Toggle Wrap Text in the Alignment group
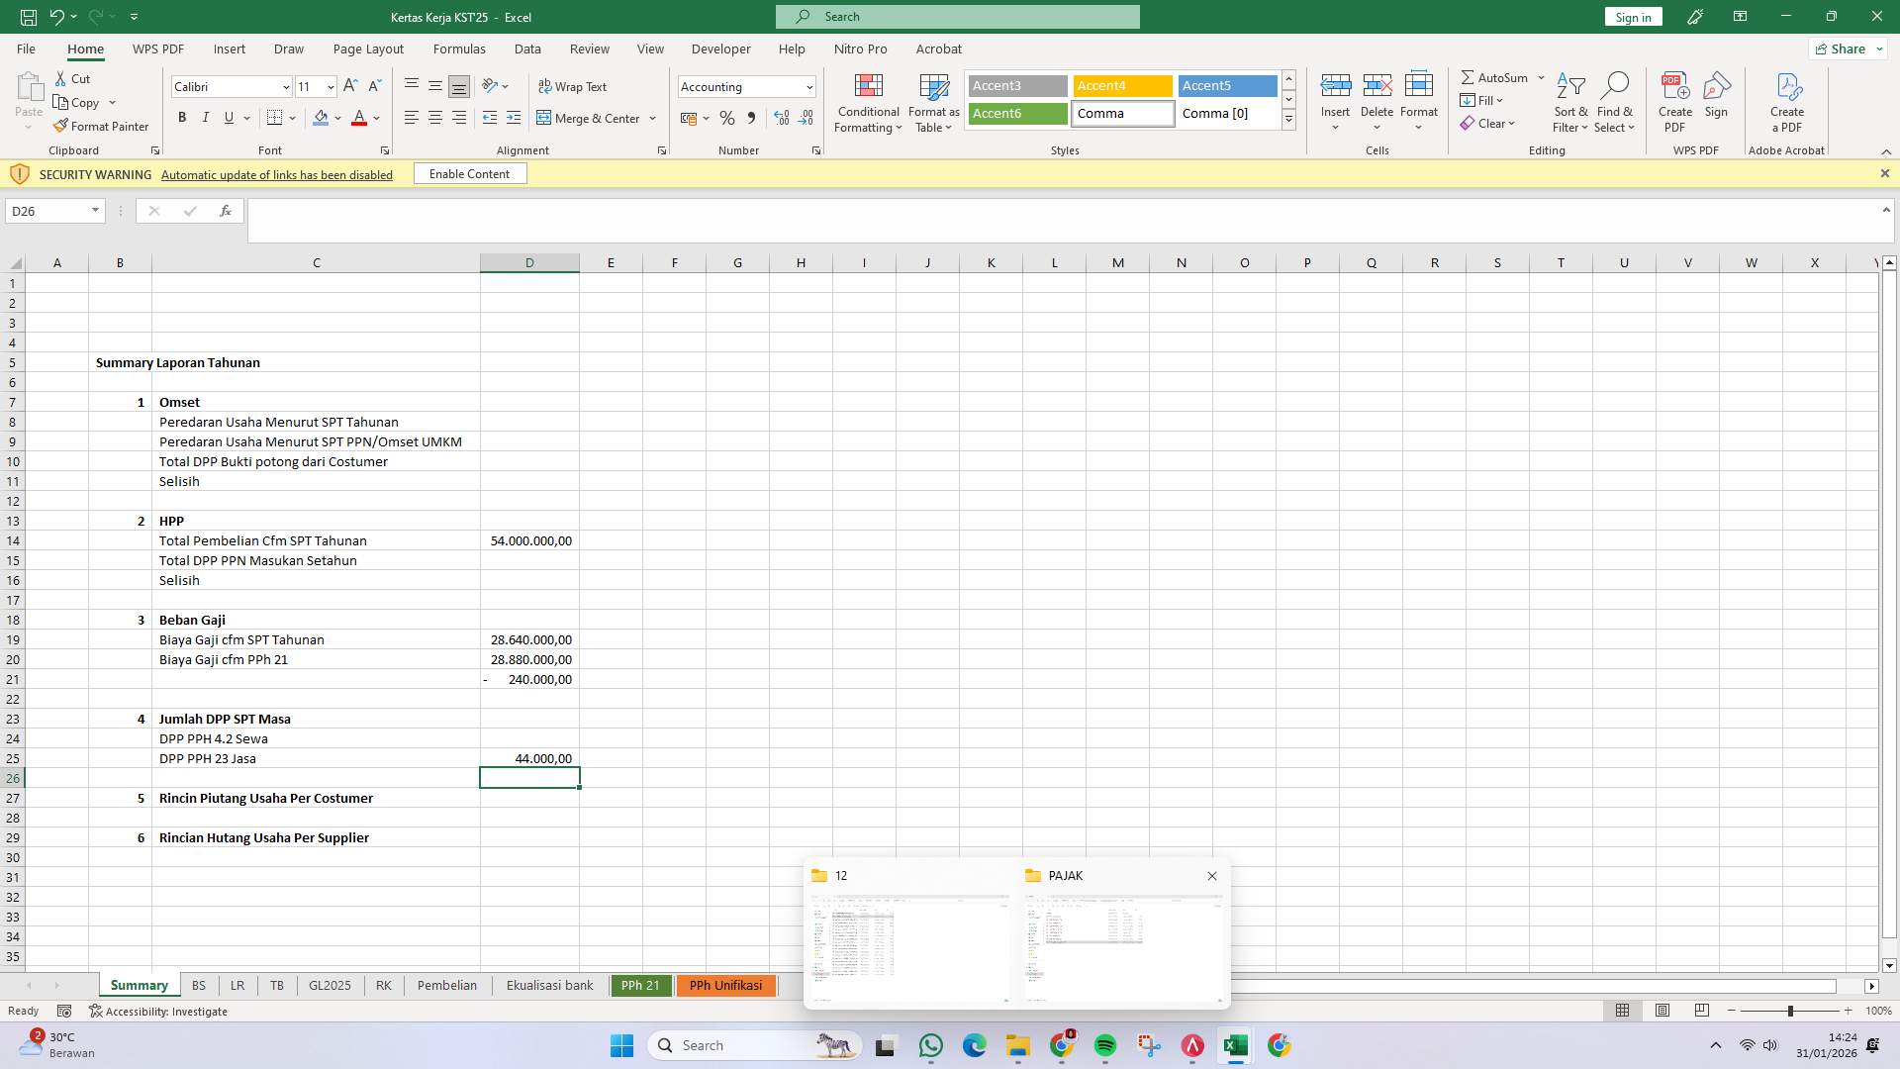Image resolution: width=1900 pixels, height=1069 pixels. pos(574,86)
